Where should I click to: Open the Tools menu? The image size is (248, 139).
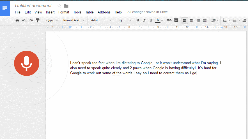77,12
